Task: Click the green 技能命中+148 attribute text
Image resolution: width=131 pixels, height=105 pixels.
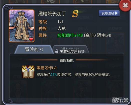Action: [x=70, y=35]
